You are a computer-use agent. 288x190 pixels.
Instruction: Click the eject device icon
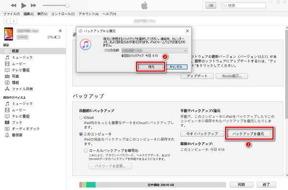60,31
